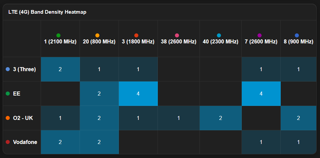Select the 8 (900 MHz) column header
320x158 pixels.
[x=299, y=39]
